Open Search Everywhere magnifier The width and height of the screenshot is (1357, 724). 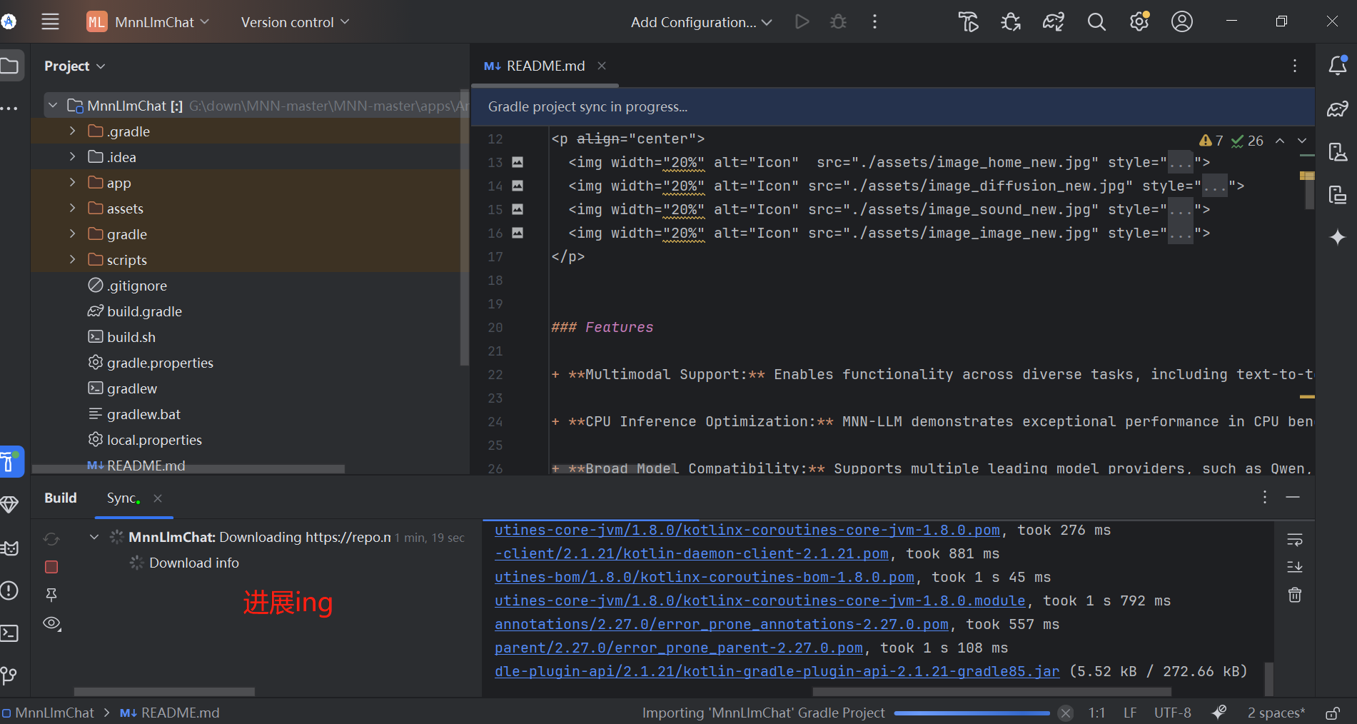1096,21
